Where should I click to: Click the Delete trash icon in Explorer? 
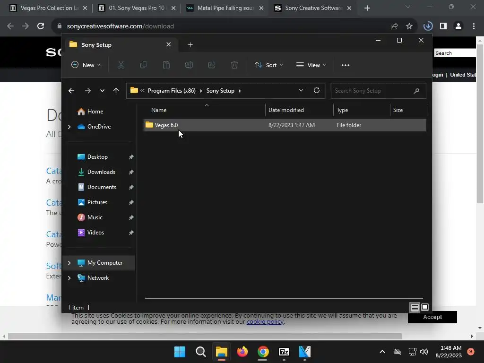(x=234, y=65)
